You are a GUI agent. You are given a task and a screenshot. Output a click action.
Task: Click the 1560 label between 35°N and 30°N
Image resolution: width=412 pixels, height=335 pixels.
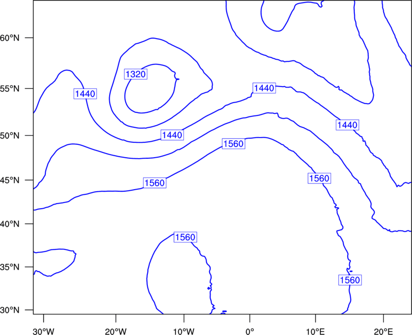point(350,280)
